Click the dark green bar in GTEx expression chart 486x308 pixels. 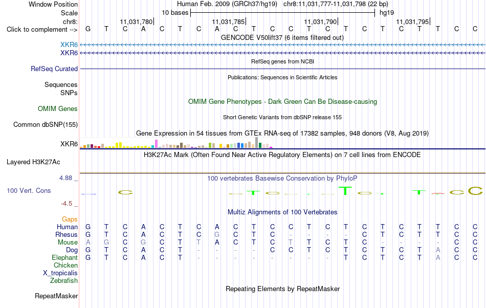coord(260,145)
